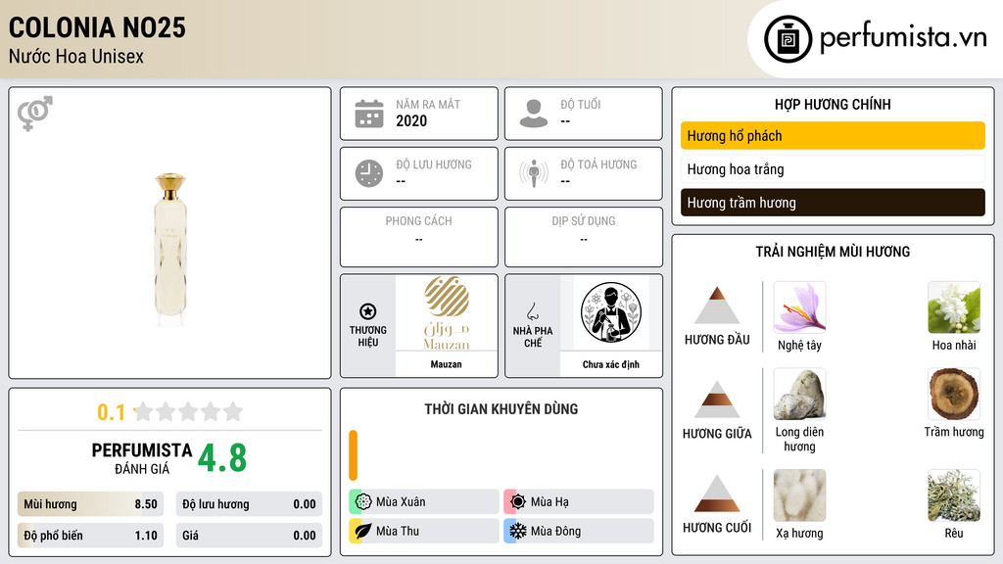Click the Giá 0.00 score bar
Image resolution: width=1003 pixels, height=564 pixels.
pyautogui.click(x=249, y=536)
